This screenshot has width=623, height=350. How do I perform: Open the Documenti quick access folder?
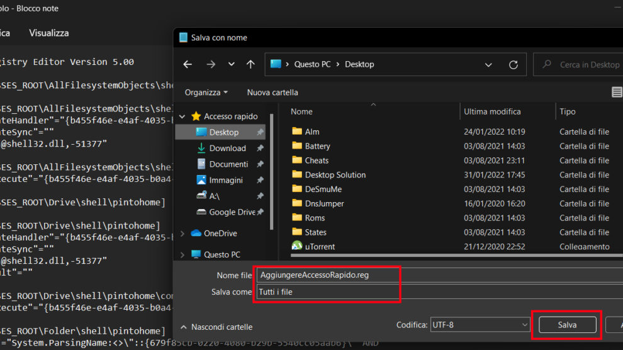pyautogui.click(x=228, y=164)
